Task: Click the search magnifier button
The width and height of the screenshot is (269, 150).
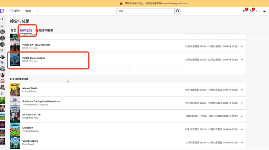Action: tap(178, 11)
